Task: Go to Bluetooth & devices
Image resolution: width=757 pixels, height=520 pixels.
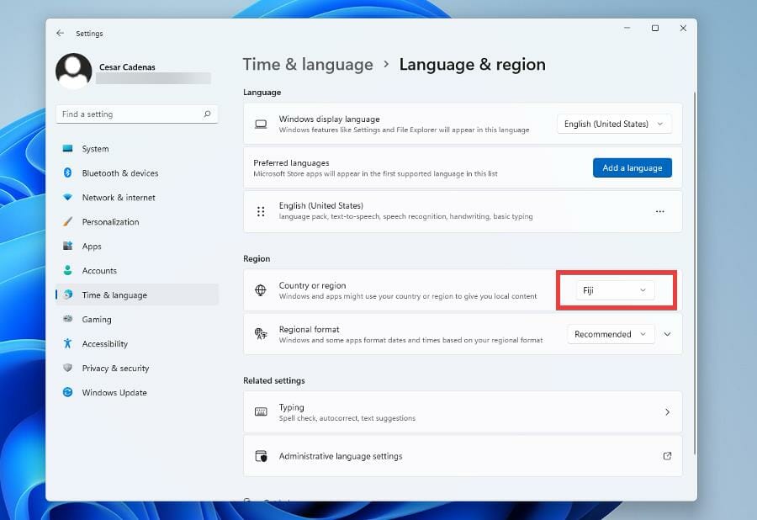Action: point(137,172)
